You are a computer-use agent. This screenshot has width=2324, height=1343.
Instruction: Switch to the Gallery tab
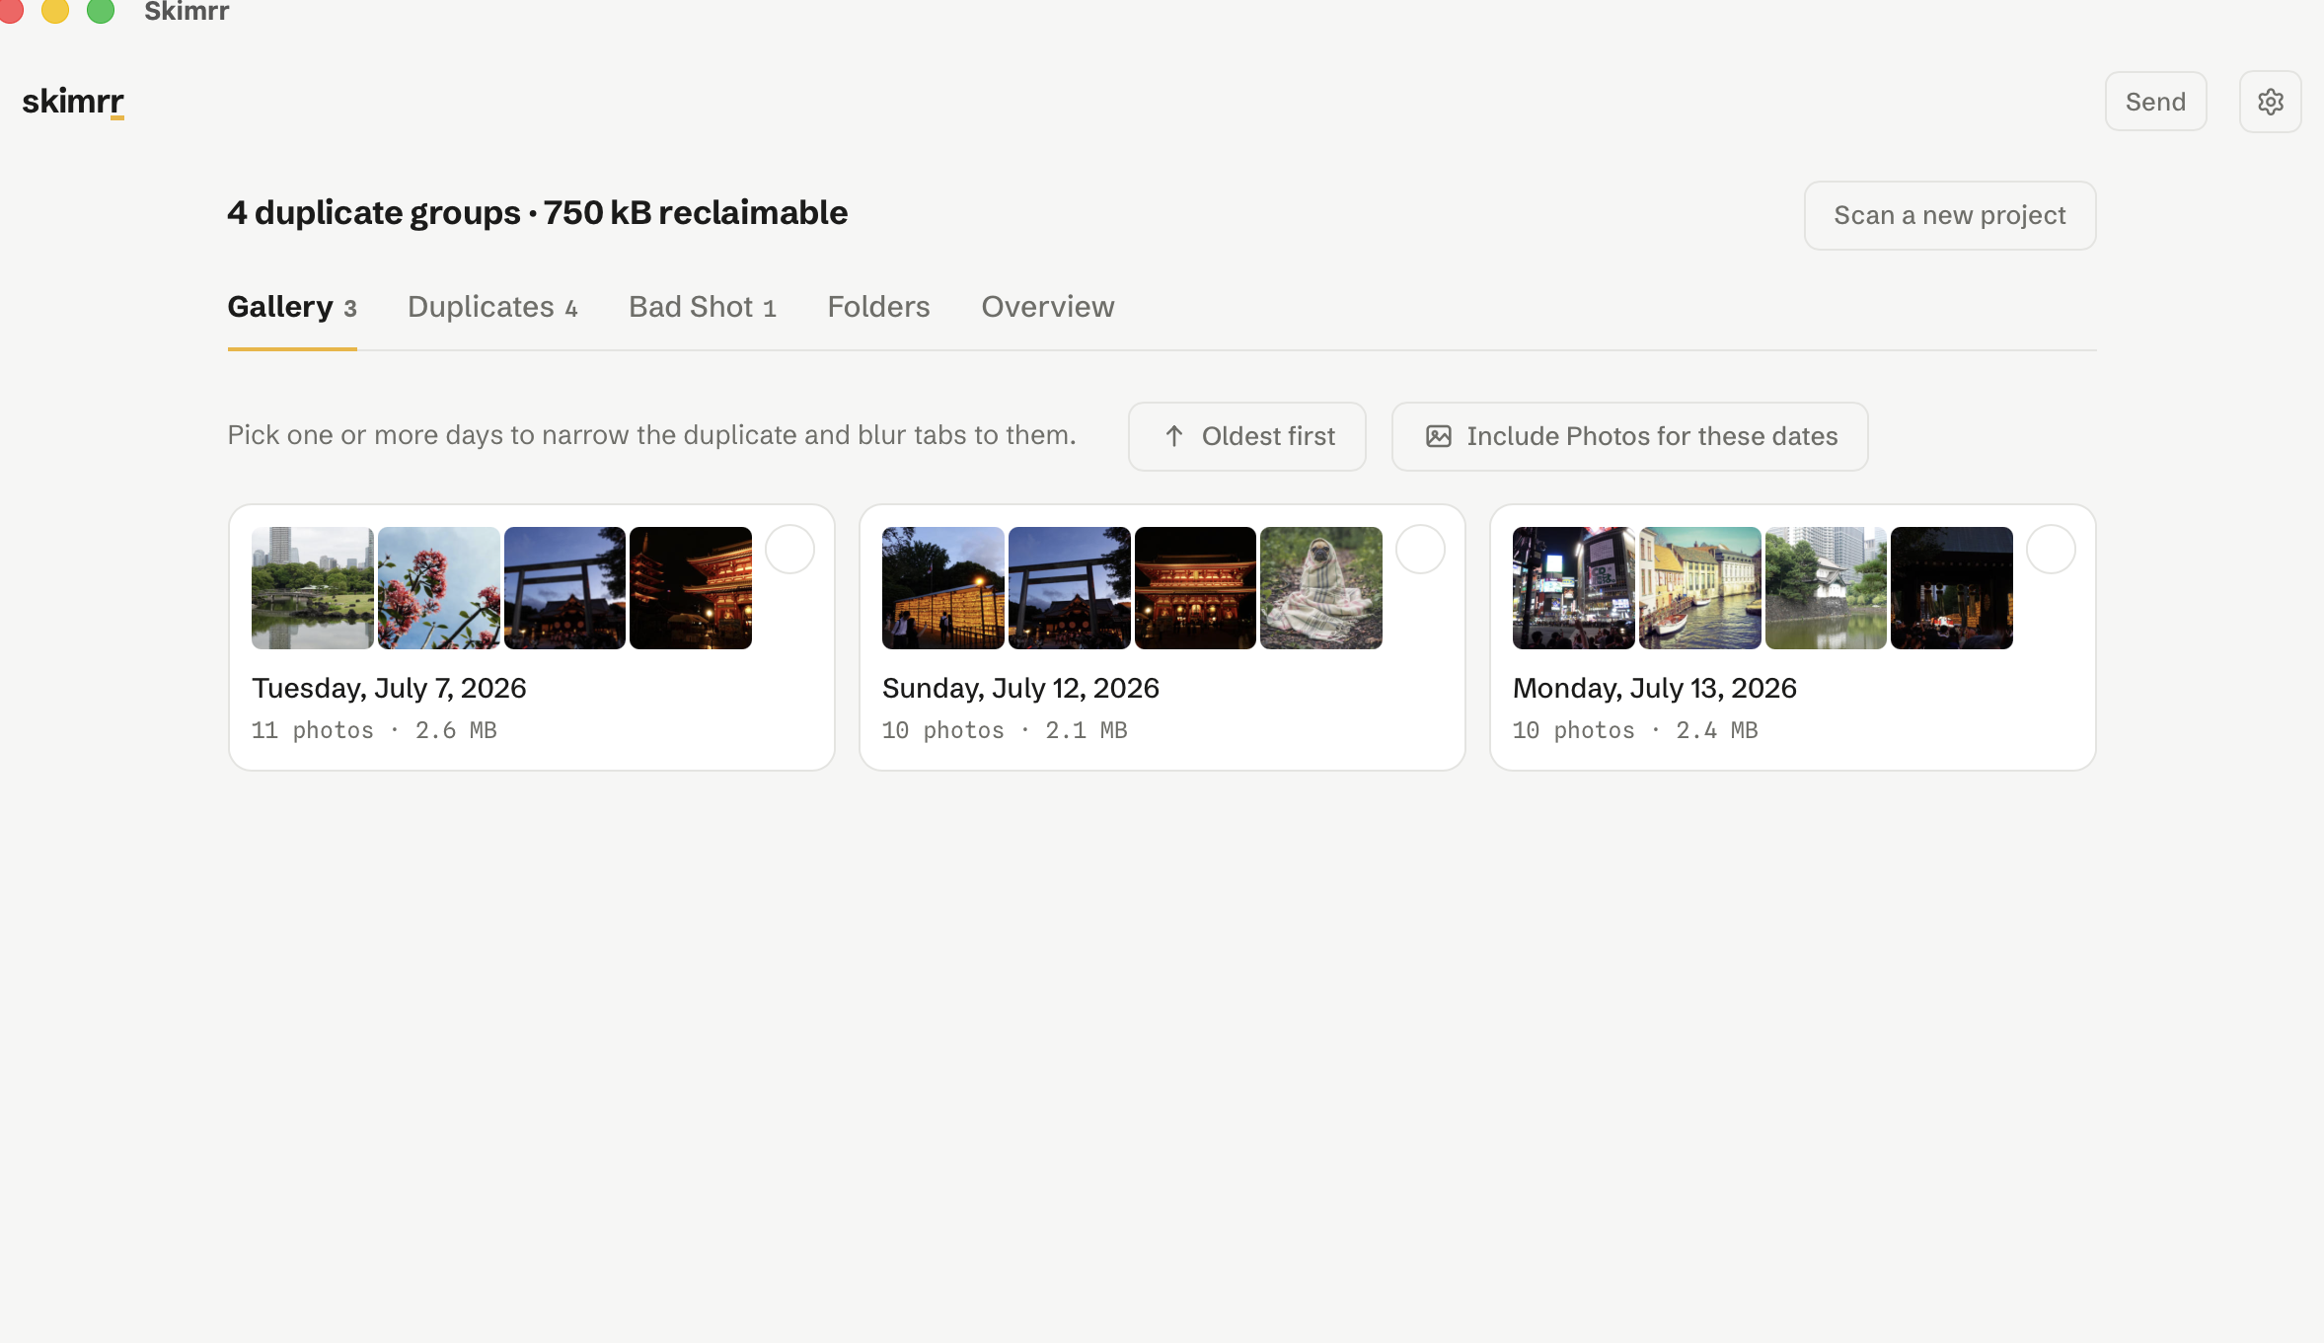[x=292, y=307]
